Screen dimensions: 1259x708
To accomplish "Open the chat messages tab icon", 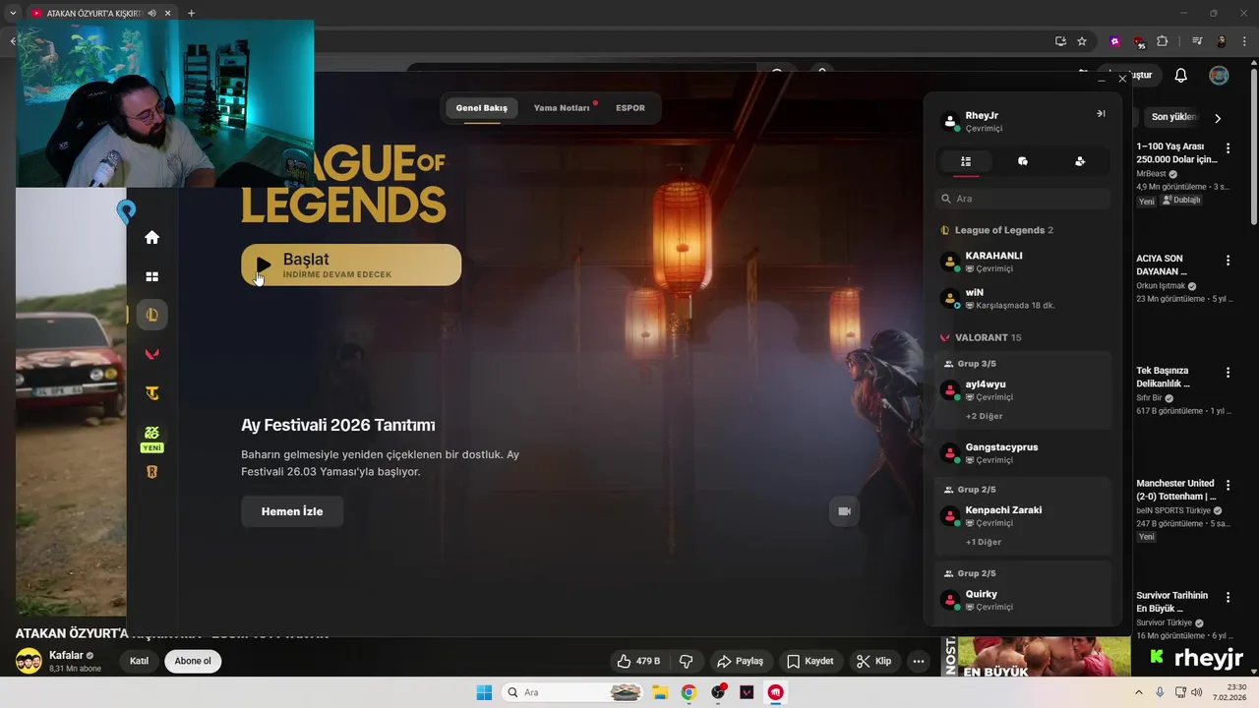I will point(1023,161).
